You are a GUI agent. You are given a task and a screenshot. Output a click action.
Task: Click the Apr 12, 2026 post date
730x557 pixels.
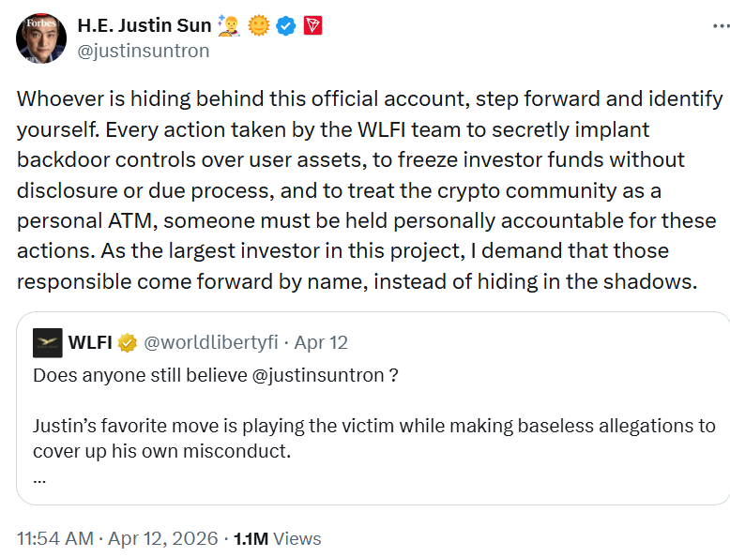coord(161,538)
